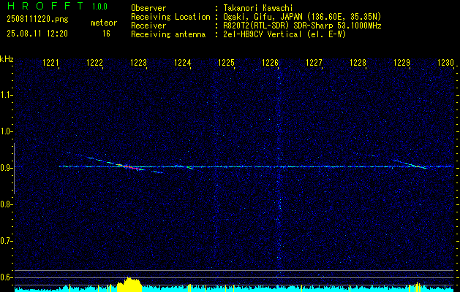Click the 1224 time axis marker
Viewport: 460px width, 292px height.
pos(183,62)
